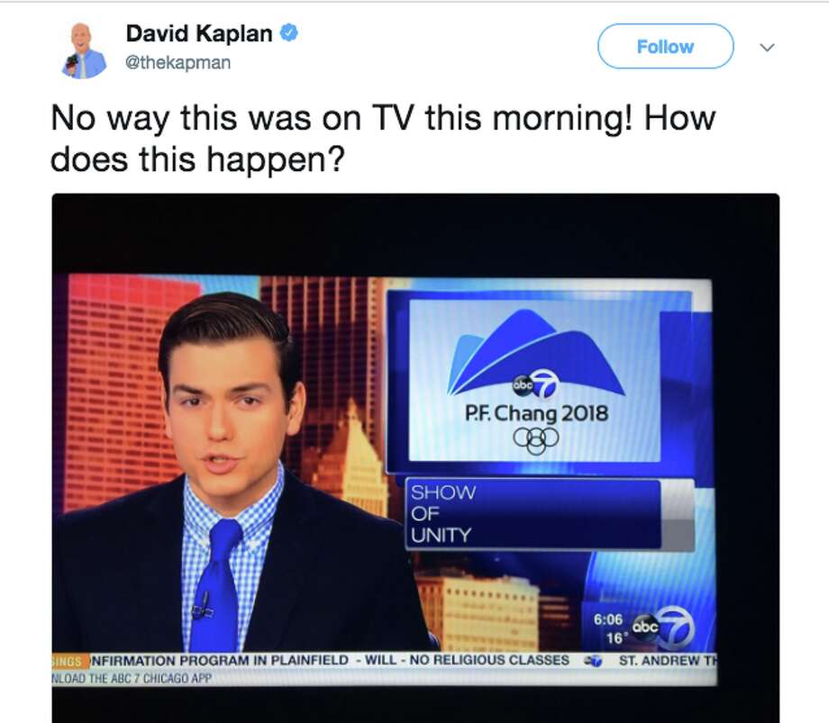Click the "NO RELIGIOUS CLASSES" ticker text

click(x=489, y=660)
